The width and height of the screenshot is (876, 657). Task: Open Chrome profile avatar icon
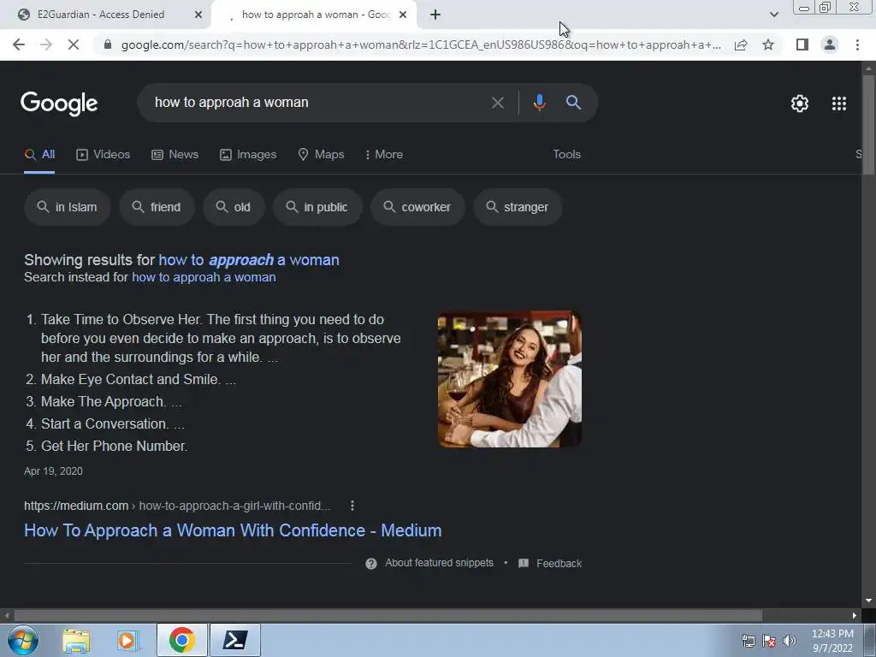(830, 44)
